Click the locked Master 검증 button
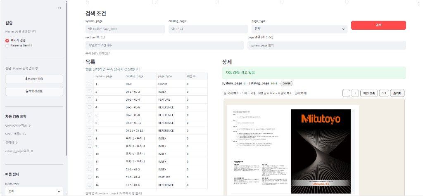Screen dimensions: 423x196 coord(34,79)
